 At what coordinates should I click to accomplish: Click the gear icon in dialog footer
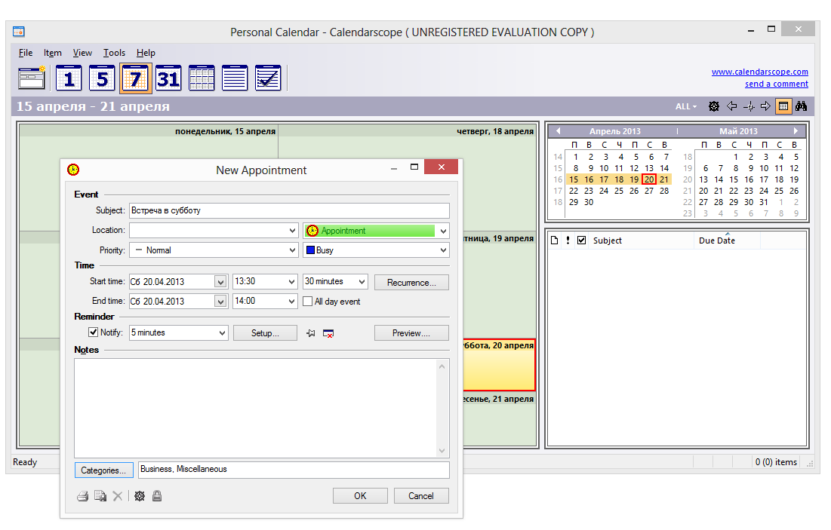[140, 496]
